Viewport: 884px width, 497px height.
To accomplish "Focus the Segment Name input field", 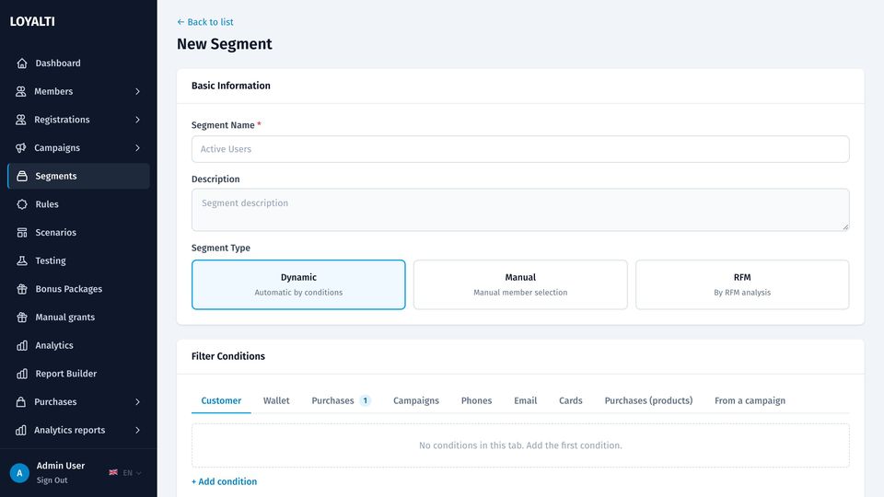I will (520, 149).
